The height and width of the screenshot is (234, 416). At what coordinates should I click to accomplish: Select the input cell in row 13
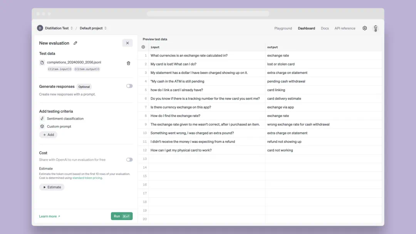click(x=207, y=159)
